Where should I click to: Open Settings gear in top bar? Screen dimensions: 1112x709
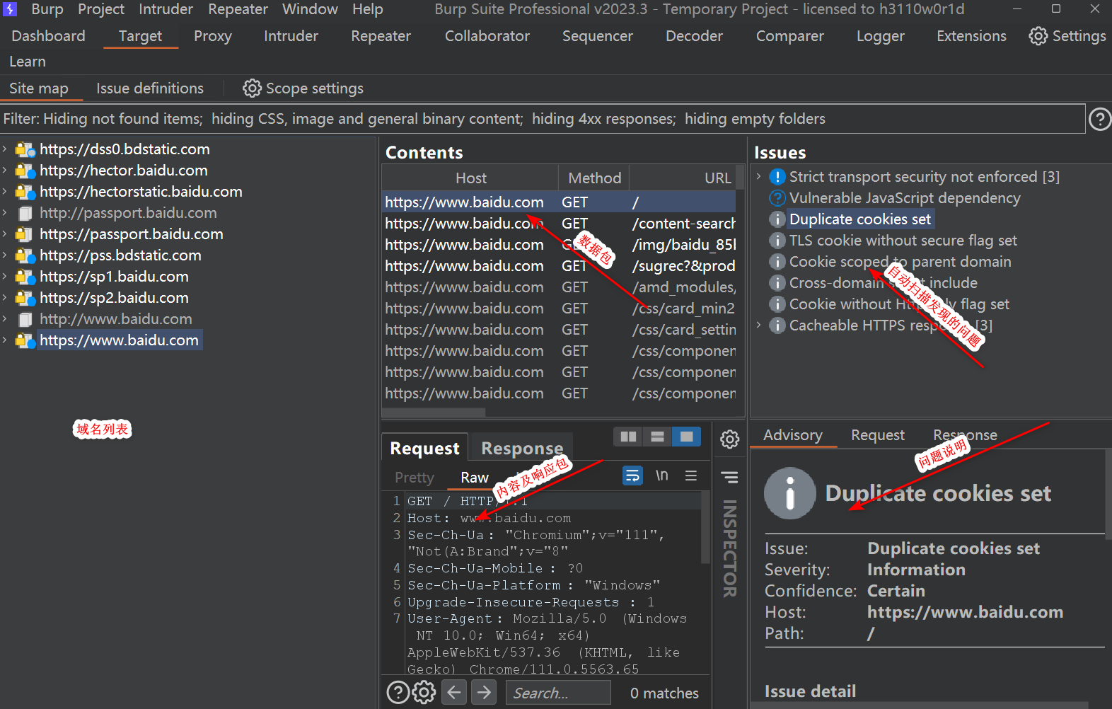pyautogui.click(x=1038, y=36)
